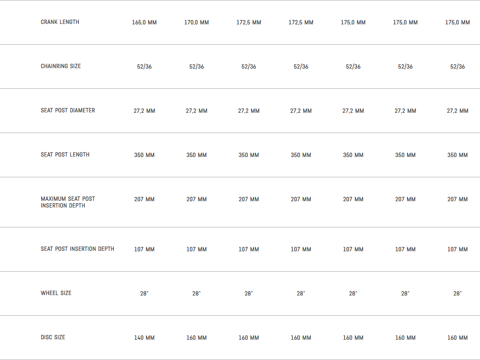The height and width of the screenshot is (360, 480).
Task: Select the 107 MM insertion depth in first column
Action: (144, 249)
